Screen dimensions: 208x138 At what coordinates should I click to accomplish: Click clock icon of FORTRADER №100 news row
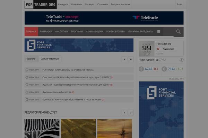[x=27, y=70]
